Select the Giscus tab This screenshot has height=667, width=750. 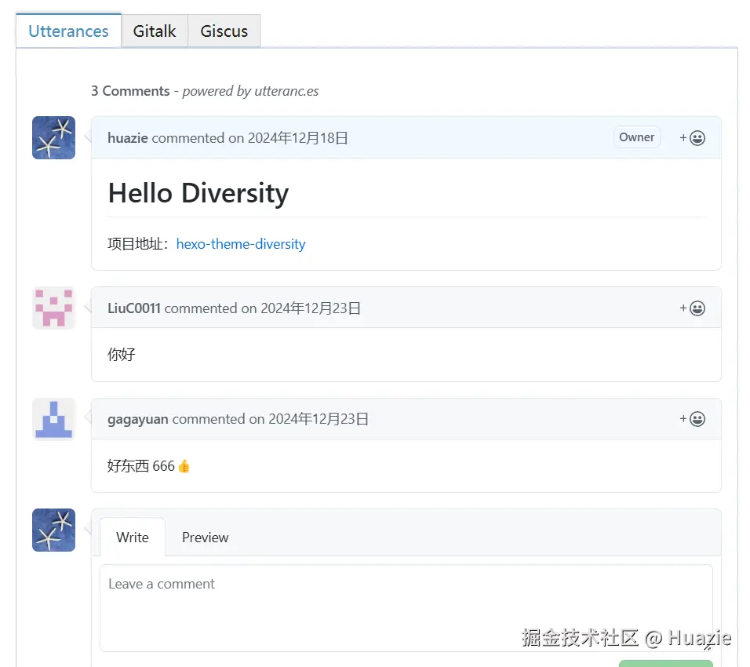224,31
